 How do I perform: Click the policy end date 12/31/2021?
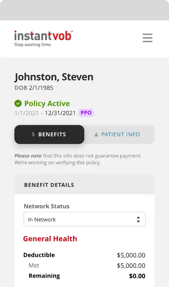click(x=60, y=113)
